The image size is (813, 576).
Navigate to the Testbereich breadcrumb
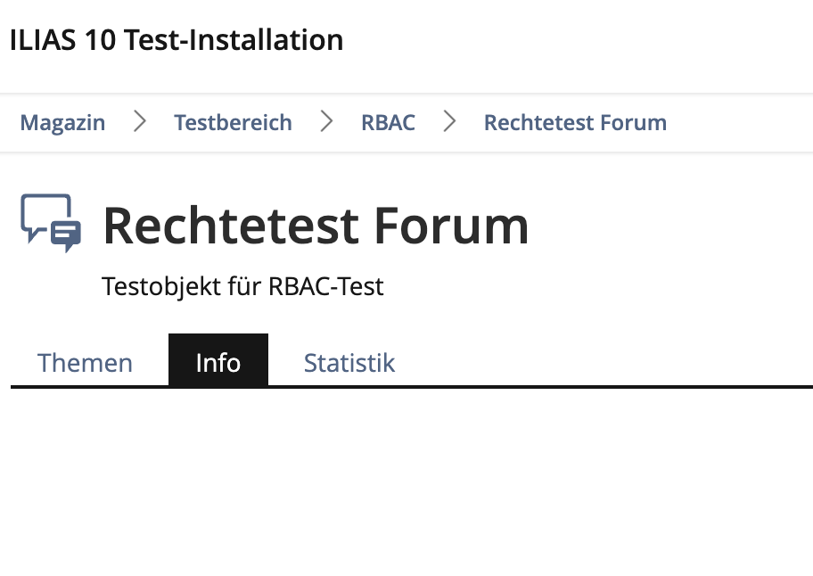pos(233,122)
